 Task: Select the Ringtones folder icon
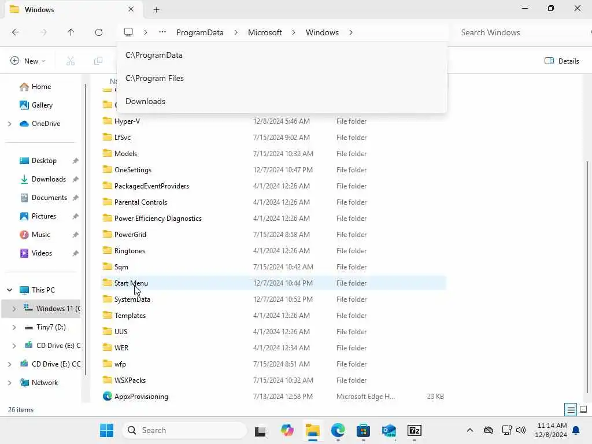point(107,250)
